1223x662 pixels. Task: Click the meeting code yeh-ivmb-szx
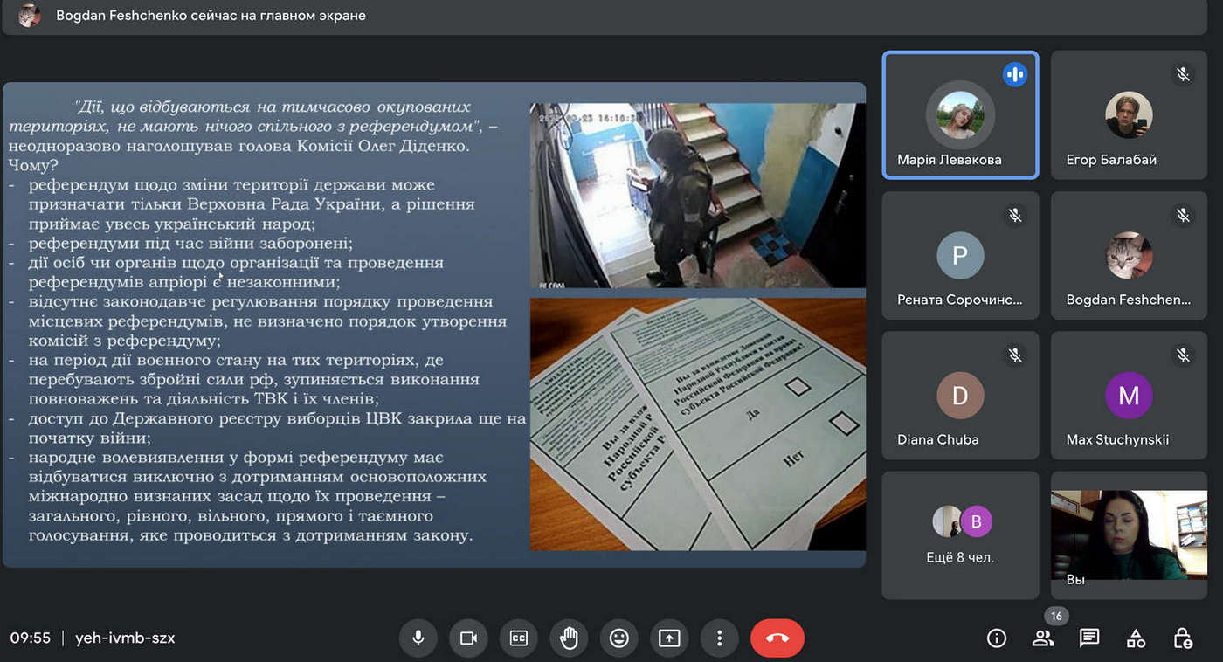coord(125,638)
